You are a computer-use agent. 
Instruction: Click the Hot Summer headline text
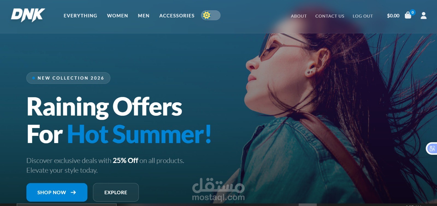[139, 134]
